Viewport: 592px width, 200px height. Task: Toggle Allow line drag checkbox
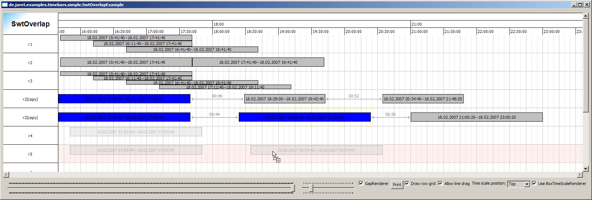440,184
